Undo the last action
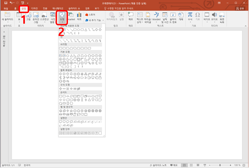This screenshot has width=249, height=168. pyautogui.click(x=11, y=3)
